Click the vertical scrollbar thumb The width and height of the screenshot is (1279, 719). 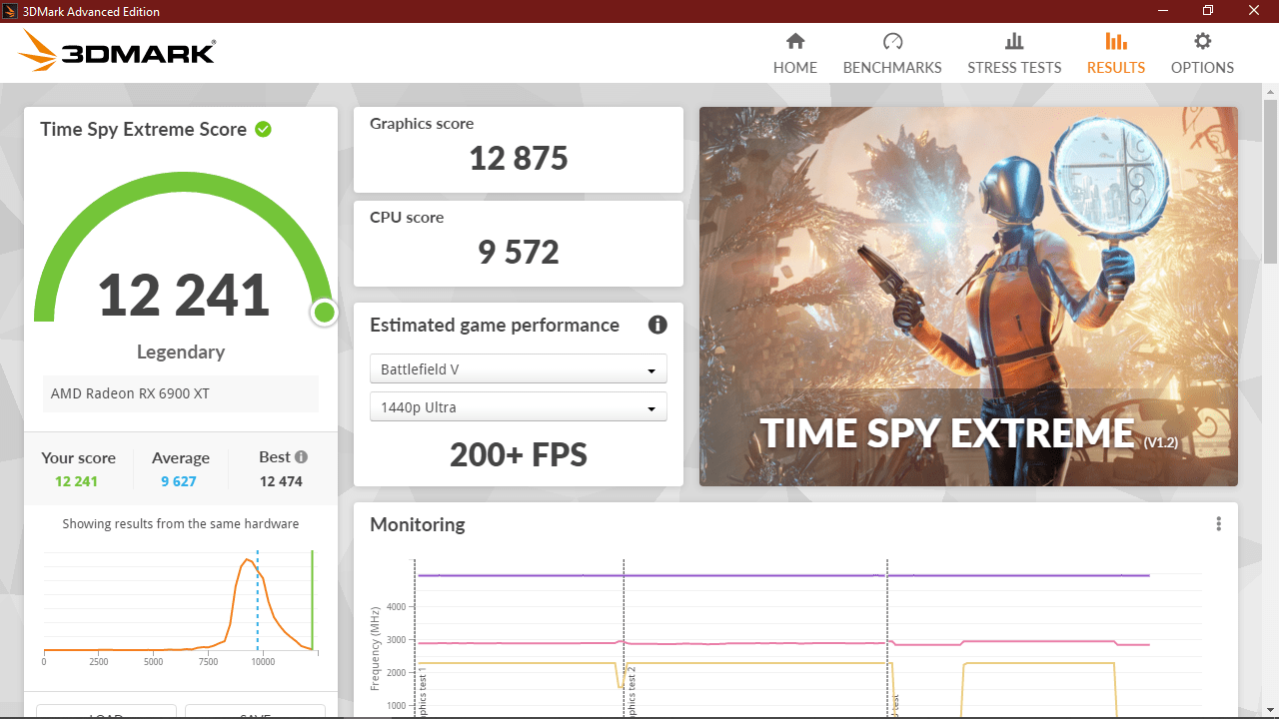tap(1270, 180)
